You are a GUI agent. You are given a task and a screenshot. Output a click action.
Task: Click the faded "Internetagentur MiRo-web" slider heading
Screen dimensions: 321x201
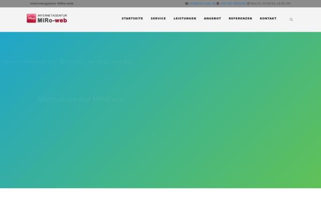coord(81,99)
